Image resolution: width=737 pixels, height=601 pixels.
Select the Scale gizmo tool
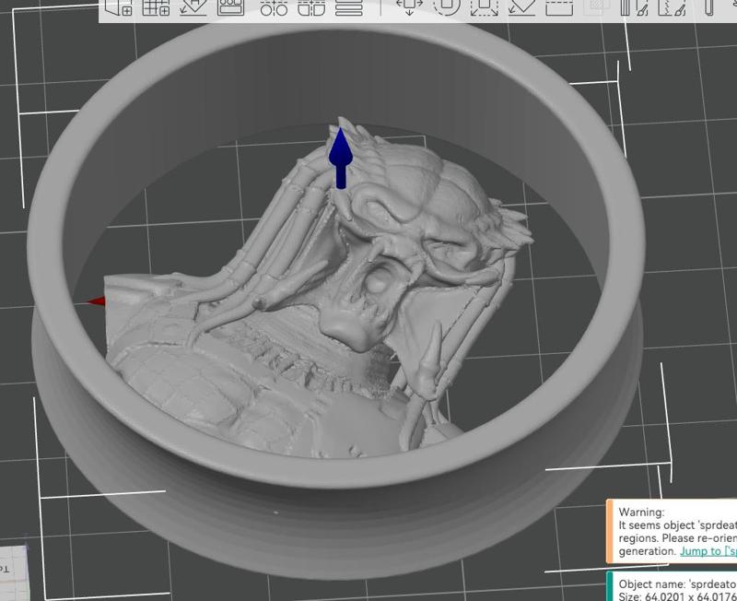[x=485, y=8]
